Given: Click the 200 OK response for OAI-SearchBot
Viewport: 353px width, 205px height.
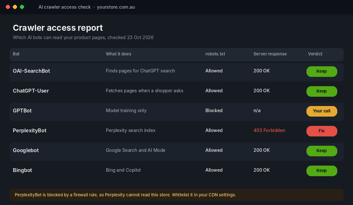Looking at the screenshot, I should [x=262, y=71].
